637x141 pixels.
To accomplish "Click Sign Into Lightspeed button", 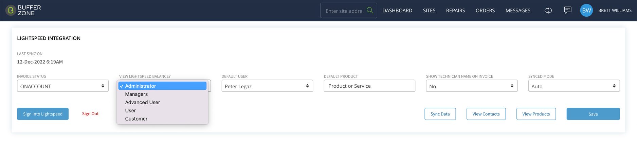I will [43, 114].
